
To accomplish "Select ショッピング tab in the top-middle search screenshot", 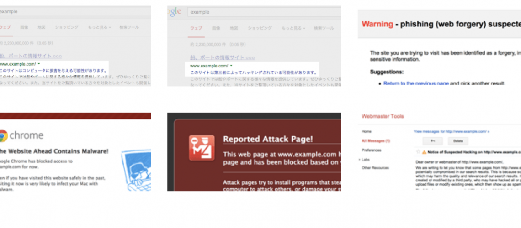I will [260, 28].
